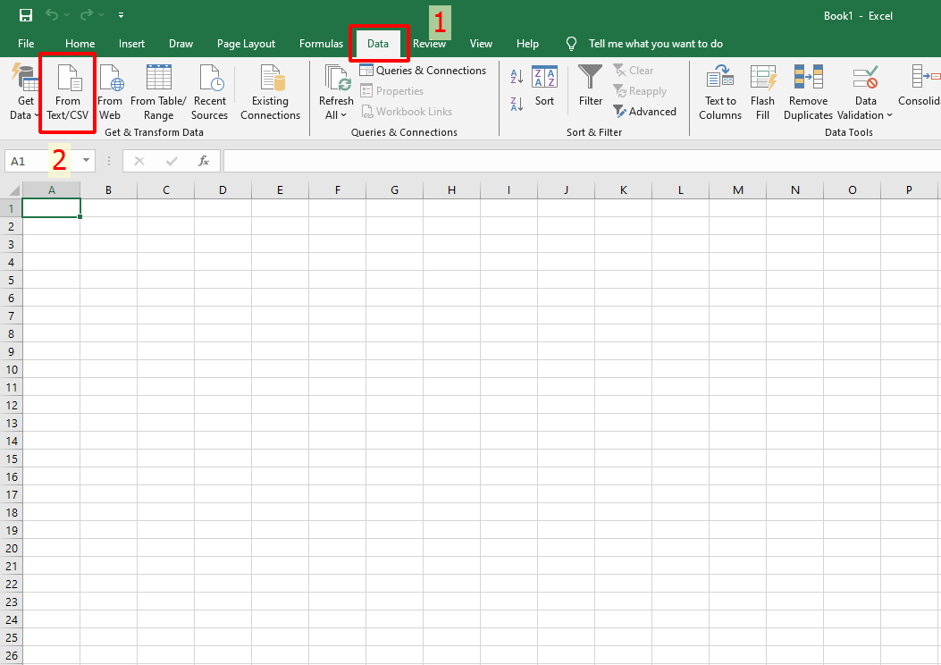Click the Save icon in title bar
941x665 pixels.
tap(25, 15)
